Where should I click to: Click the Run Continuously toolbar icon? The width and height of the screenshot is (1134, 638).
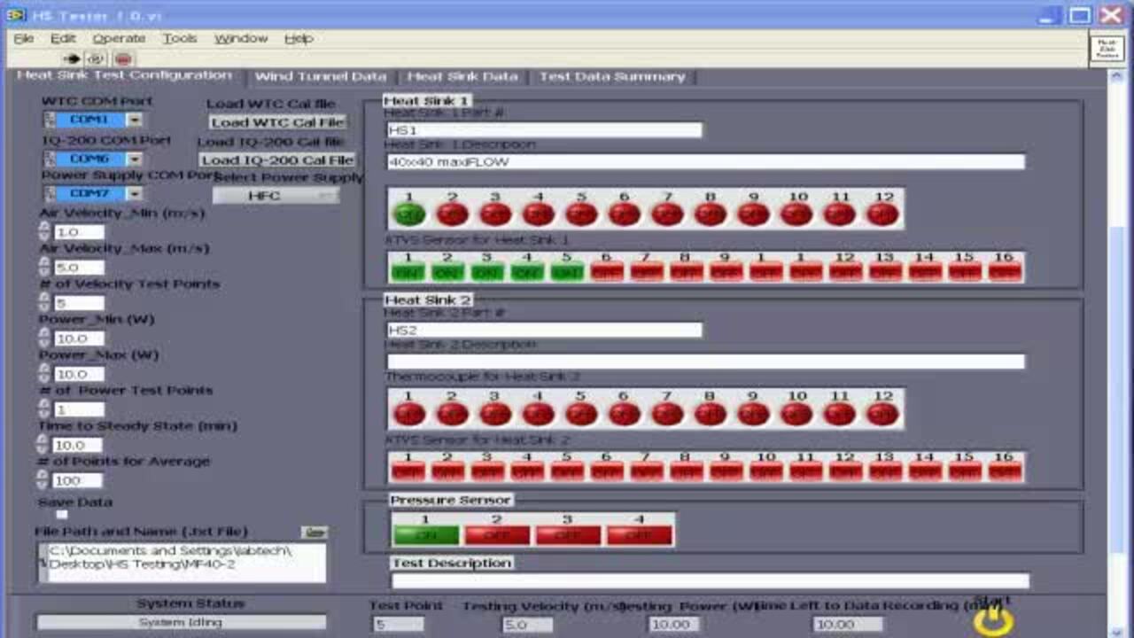pos(96,57)
